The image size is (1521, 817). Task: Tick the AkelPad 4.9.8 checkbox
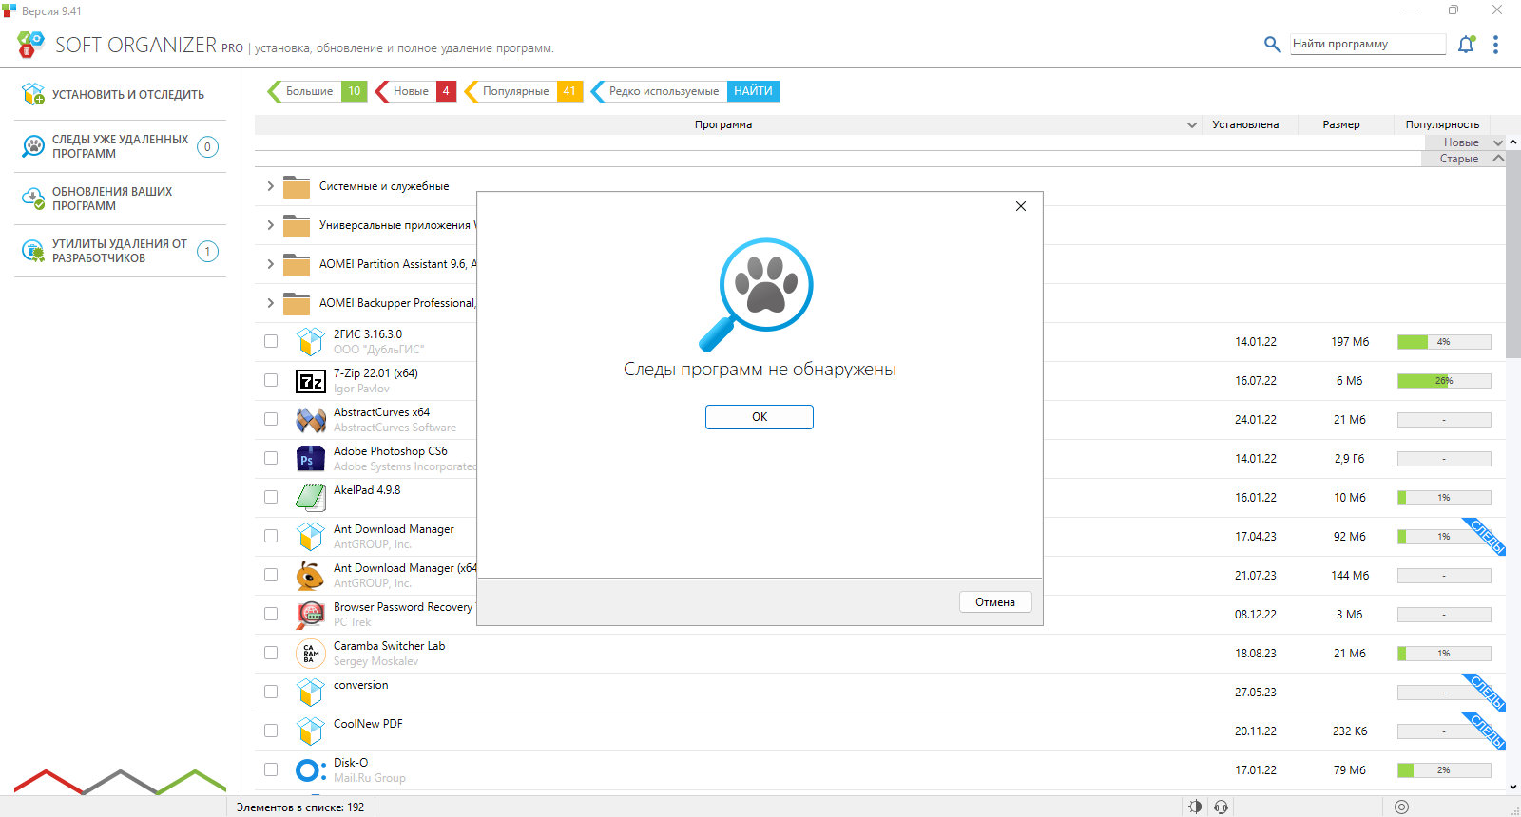pyautogui.click(x=271, y=497)
